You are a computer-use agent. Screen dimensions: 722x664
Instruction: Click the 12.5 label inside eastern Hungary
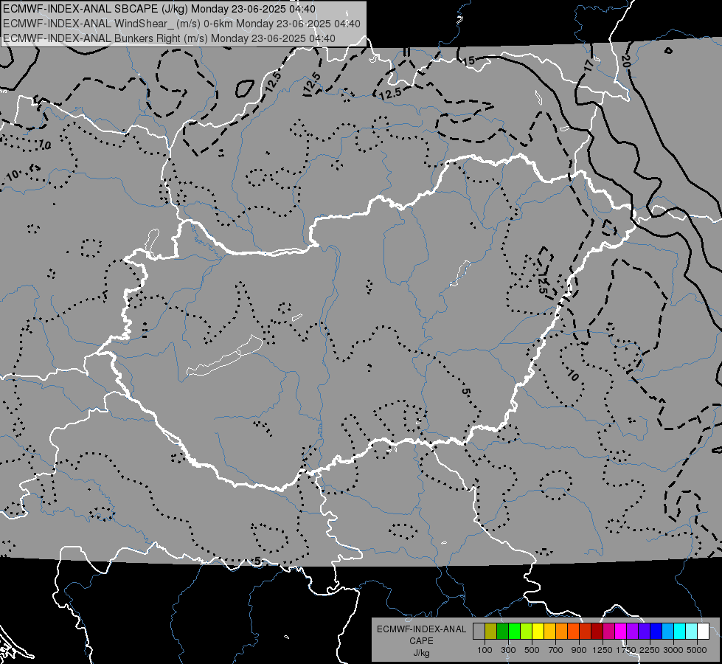click(x=542, y=282)
